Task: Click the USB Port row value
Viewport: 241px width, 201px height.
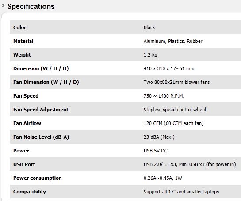Action: (190, 164)
